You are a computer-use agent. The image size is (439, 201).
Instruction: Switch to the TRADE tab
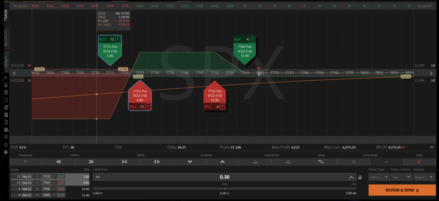pos(6,15)
